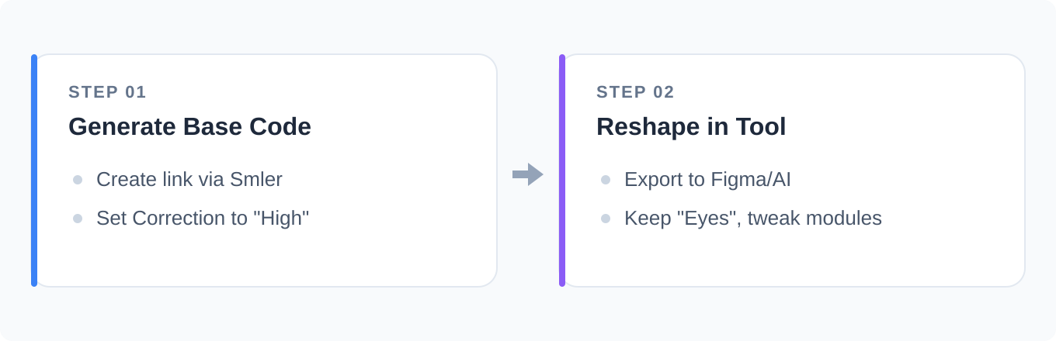Click the "Reshape in Tool" heading

[x=691, y=126]
